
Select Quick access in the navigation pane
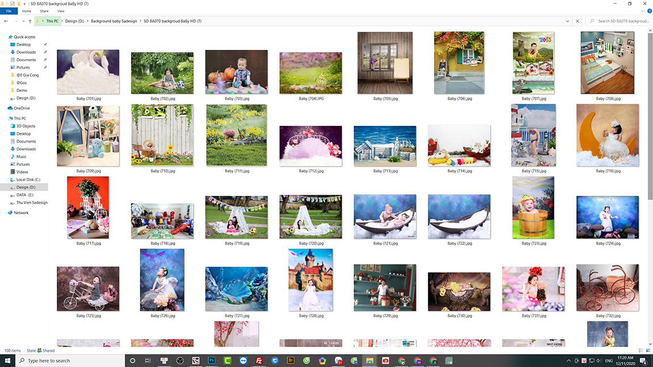pos(24,37)
